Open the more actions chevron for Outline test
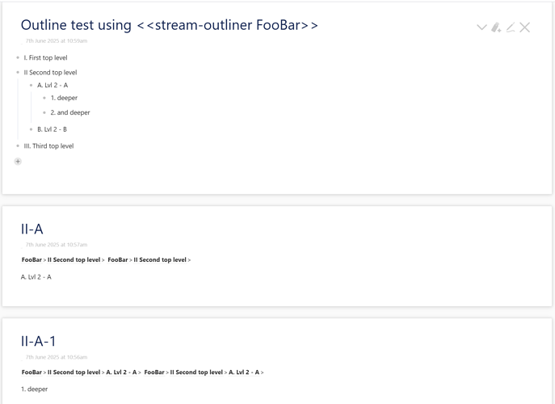This screenshot has height=404, width=555. click(481, 27)
